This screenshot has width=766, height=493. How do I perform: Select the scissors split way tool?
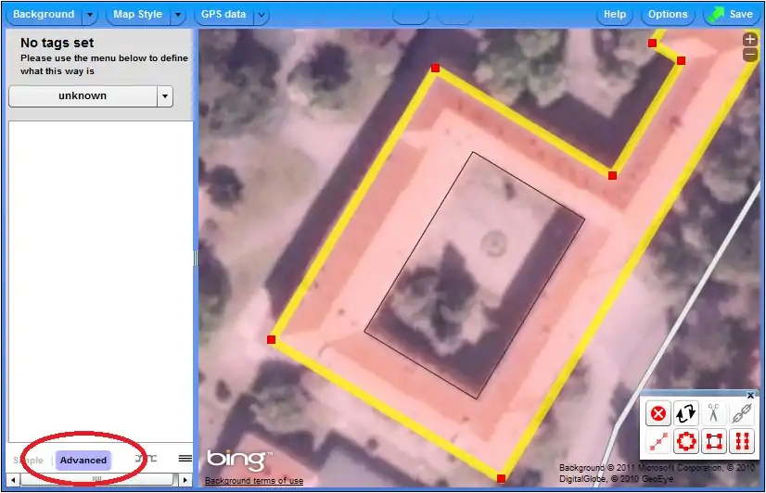713,413
